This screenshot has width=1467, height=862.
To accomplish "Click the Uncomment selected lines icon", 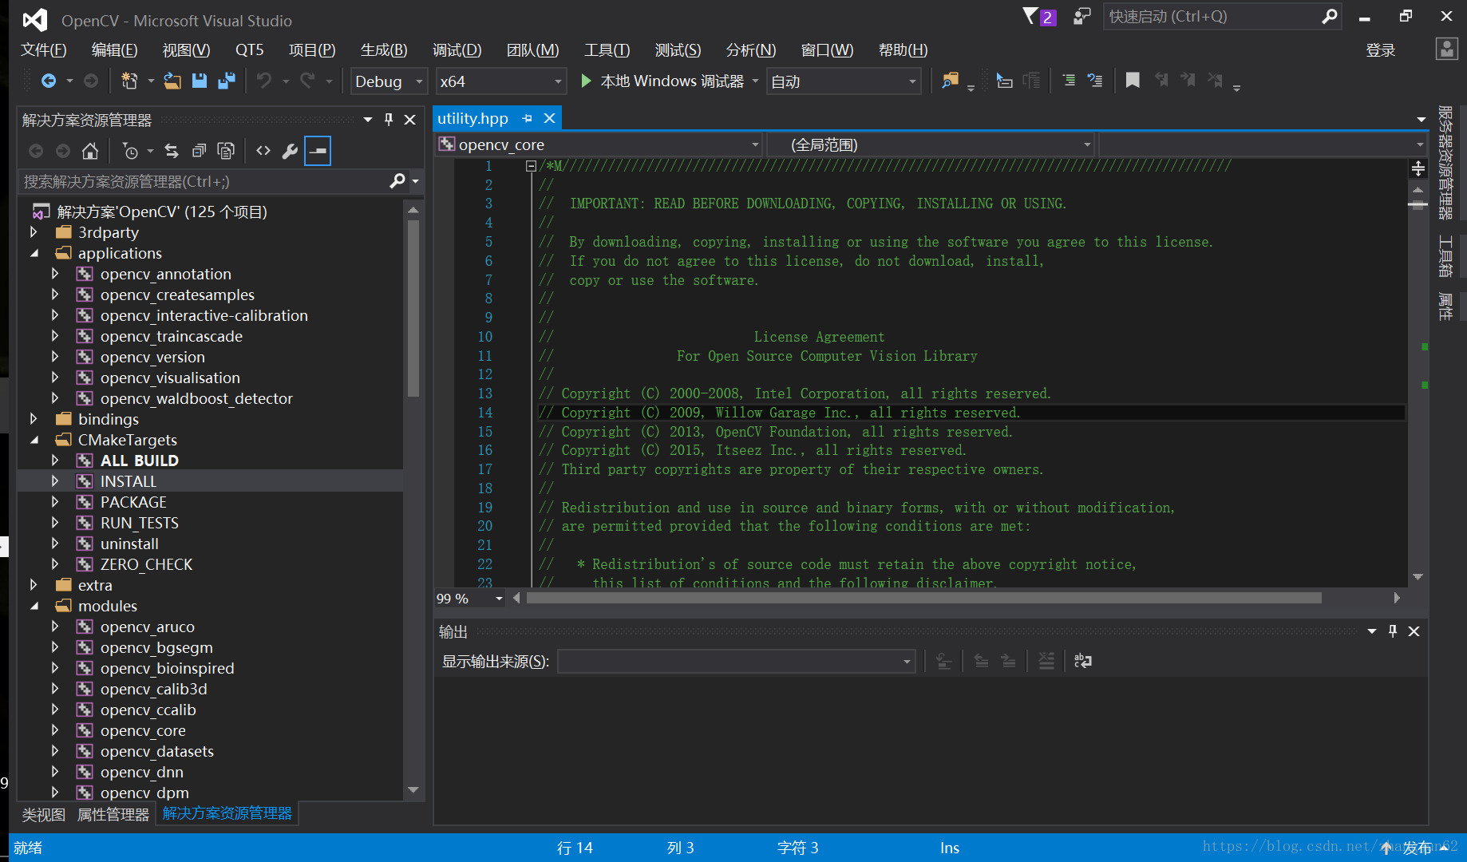I will (1095, 81).
